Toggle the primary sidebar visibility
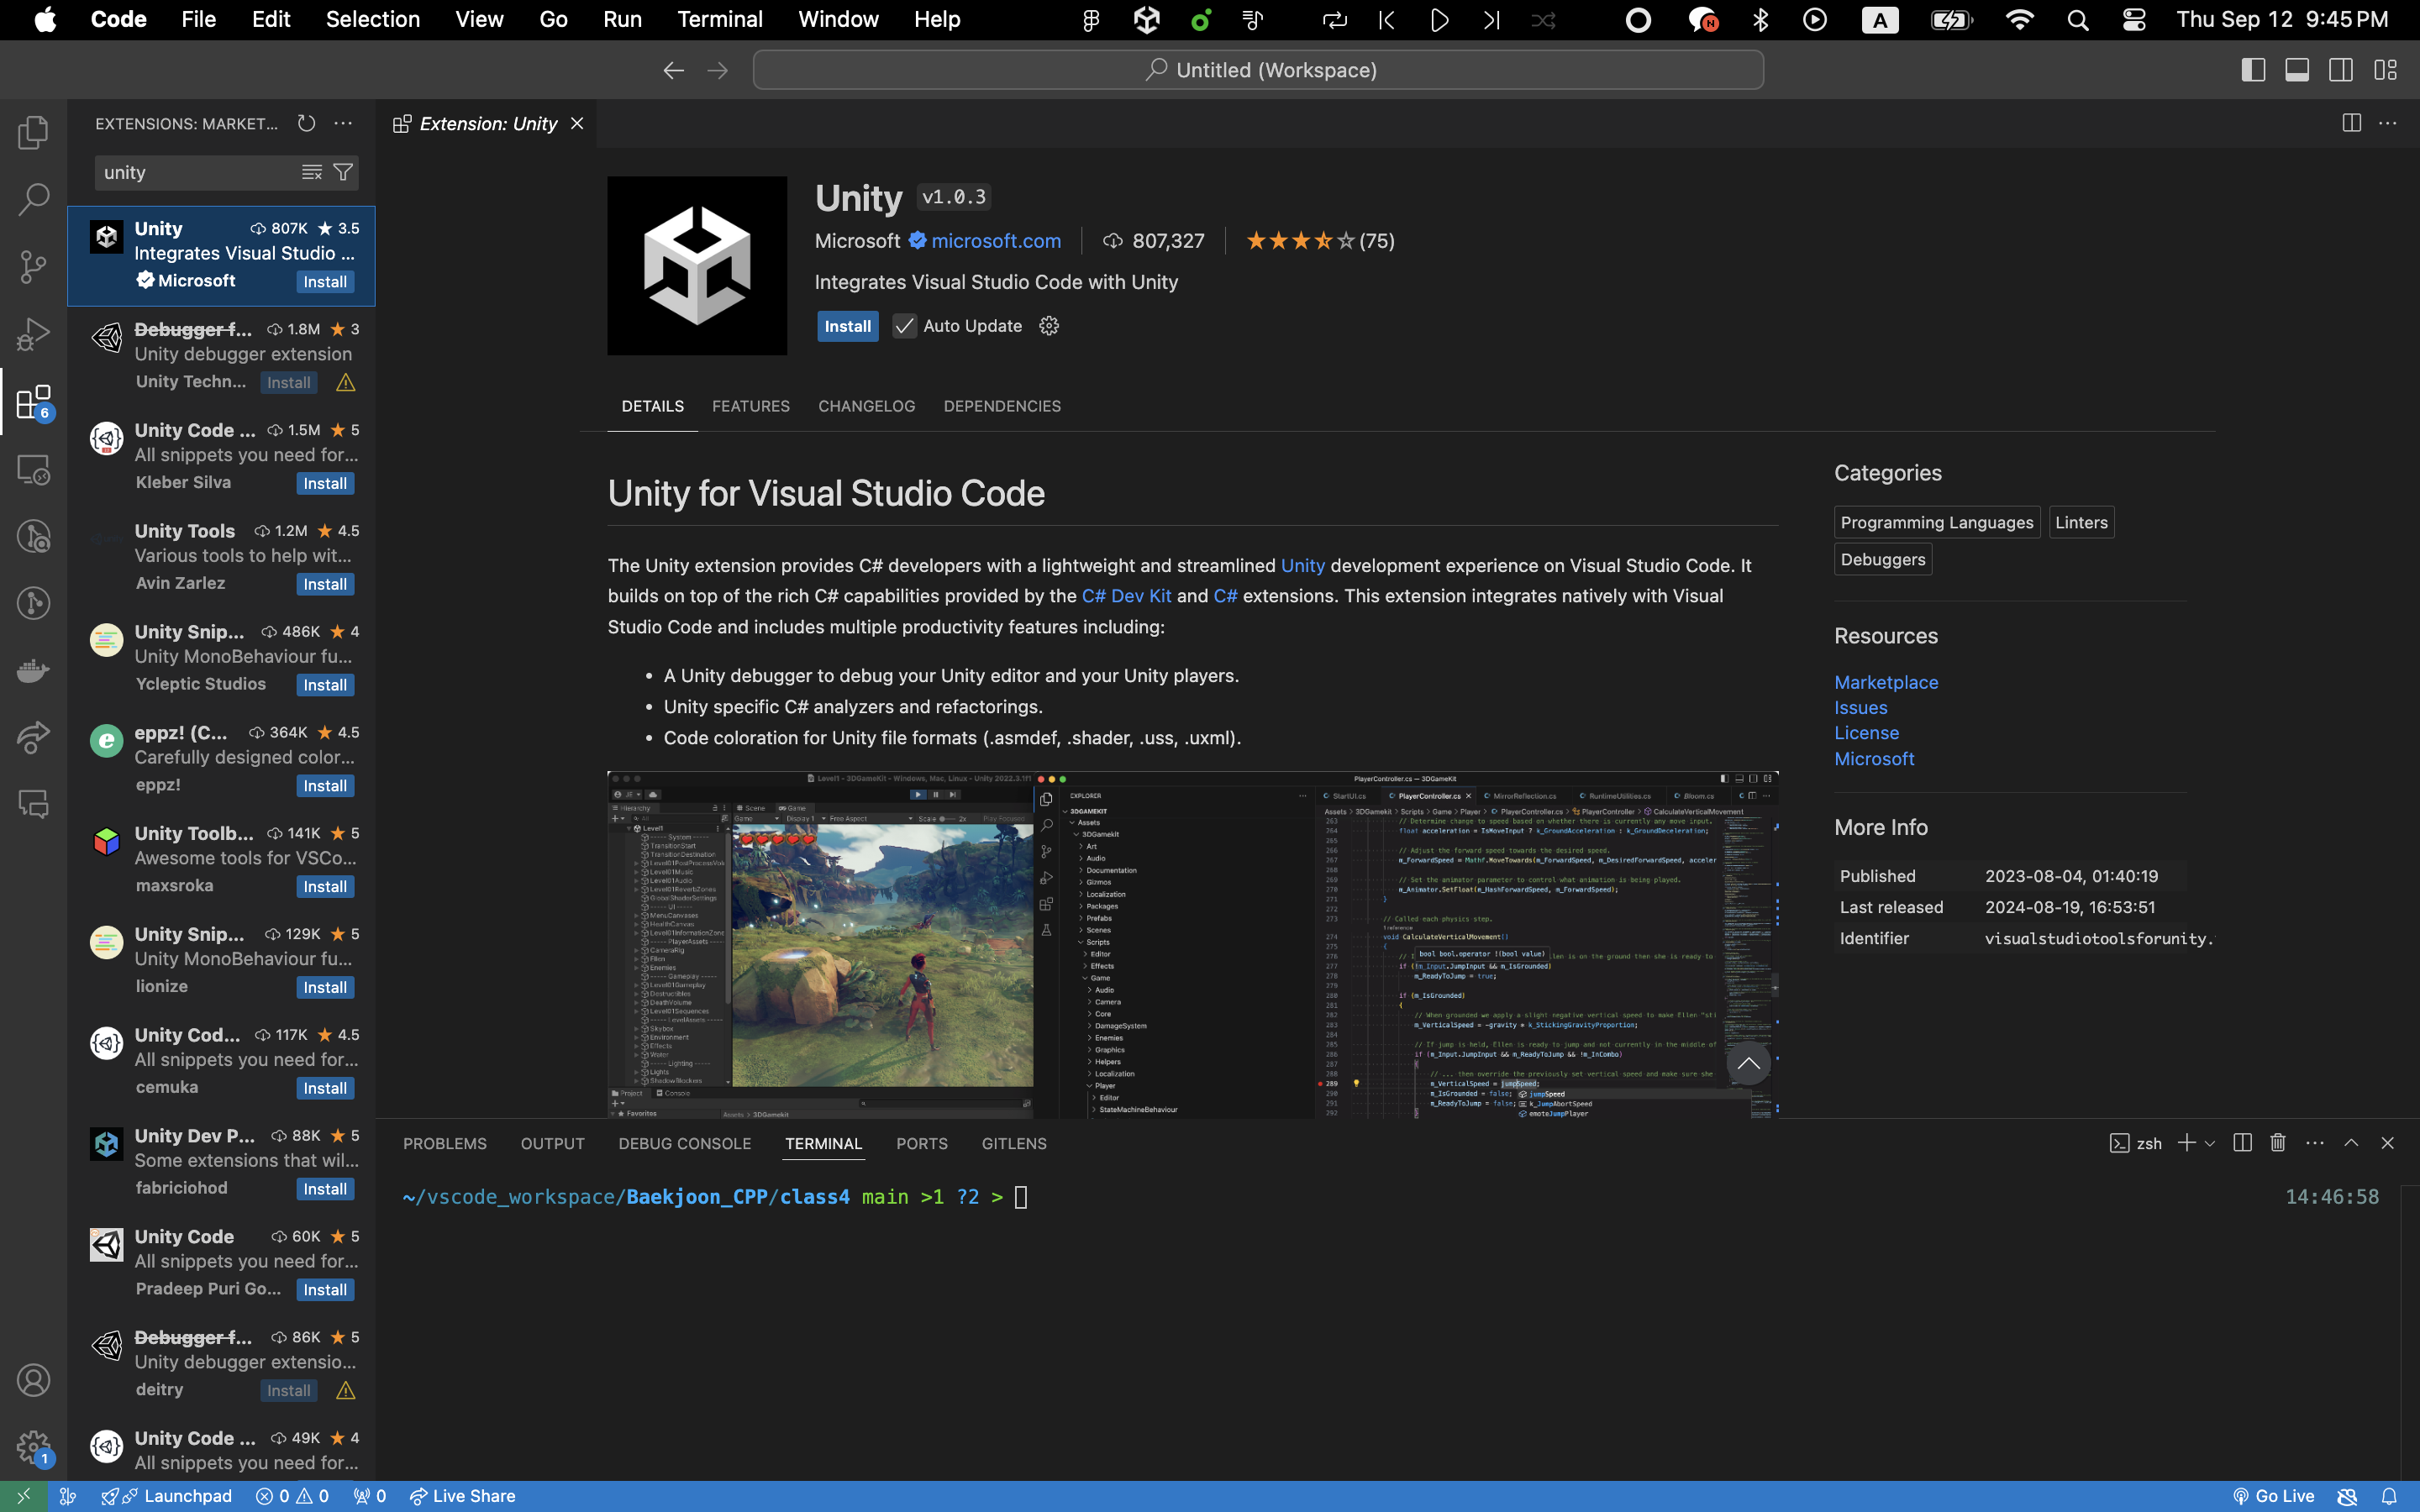Image resolution: width=2420 pixels, height=1512 pixels. point(2252,69)
